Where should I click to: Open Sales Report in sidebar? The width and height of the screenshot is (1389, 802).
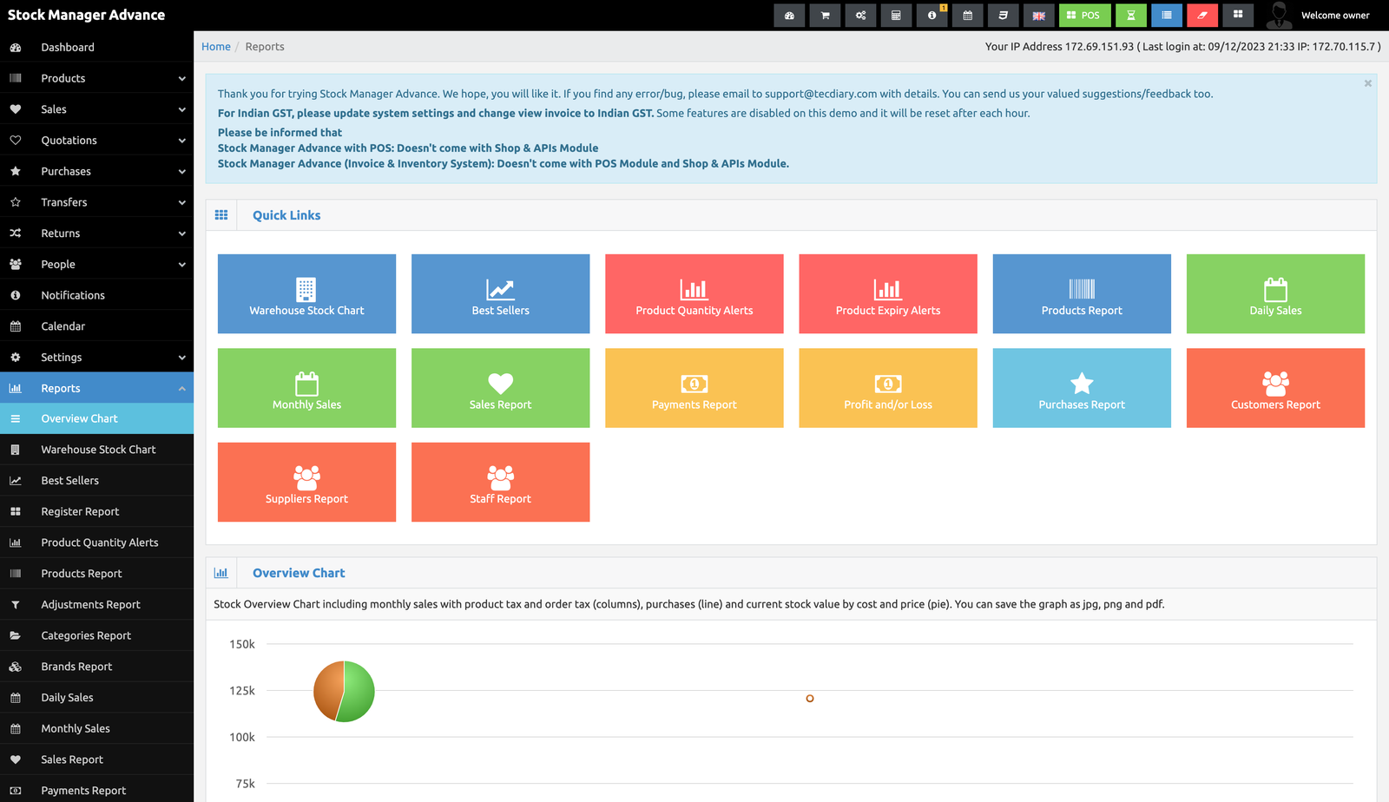click(96, 759)
